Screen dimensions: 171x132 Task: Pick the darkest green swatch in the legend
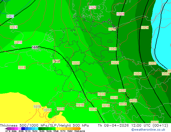(x=40, y=128)
